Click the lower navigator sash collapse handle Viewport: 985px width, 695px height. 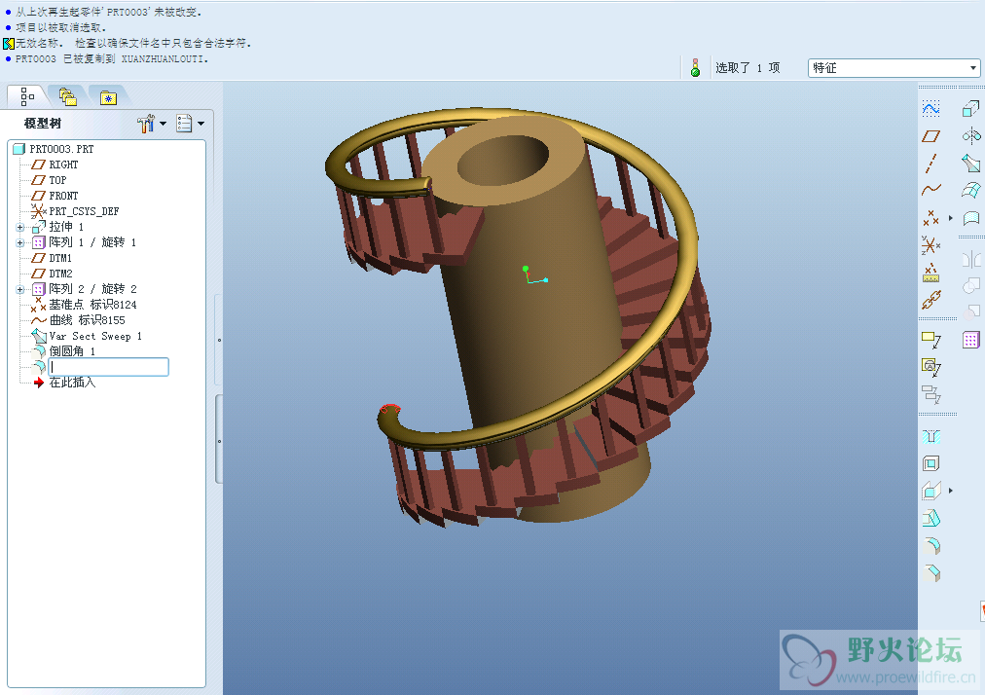click(x=219, y=440)
